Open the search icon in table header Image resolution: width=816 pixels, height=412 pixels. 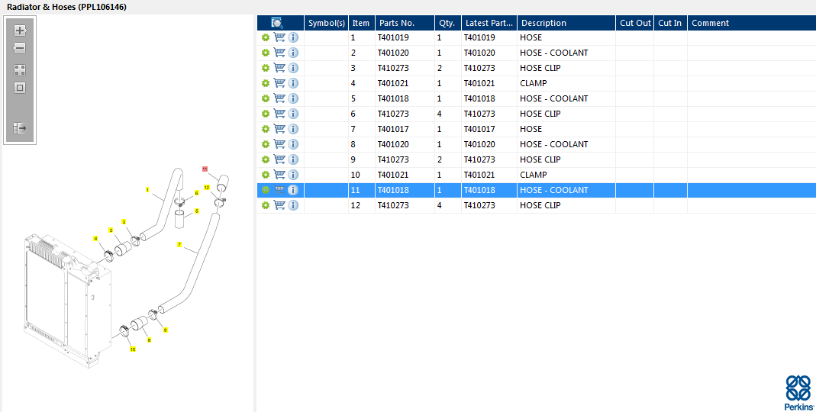coord(277,23)
